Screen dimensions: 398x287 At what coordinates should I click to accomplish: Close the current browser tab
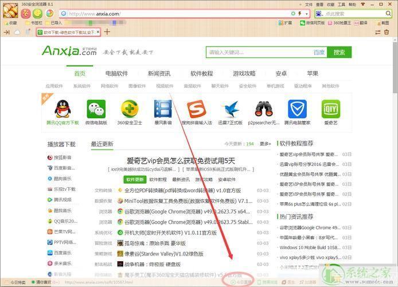click(x=98, y=32)
